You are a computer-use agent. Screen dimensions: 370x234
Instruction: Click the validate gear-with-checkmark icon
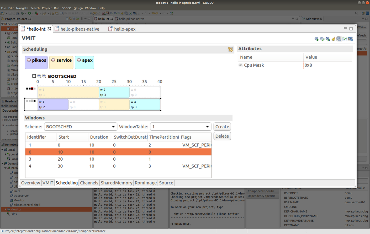coord(322,39)
